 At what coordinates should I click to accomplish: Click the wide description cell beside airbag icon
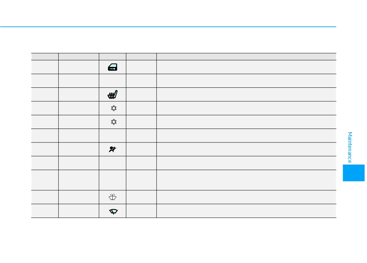pyautogui.click(x=247, y=149)
